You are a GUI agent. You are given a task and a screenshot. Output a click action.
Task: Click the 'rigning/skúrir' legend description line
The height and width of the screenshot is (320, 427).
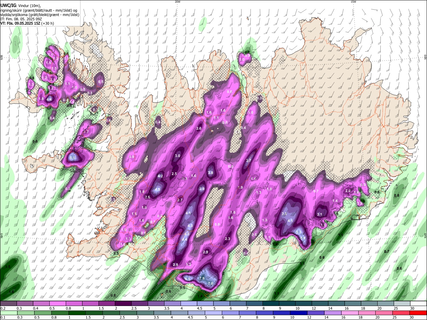pos(39,10)
